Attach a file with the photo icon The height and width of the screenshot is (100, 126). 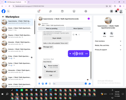coord(43,83)
